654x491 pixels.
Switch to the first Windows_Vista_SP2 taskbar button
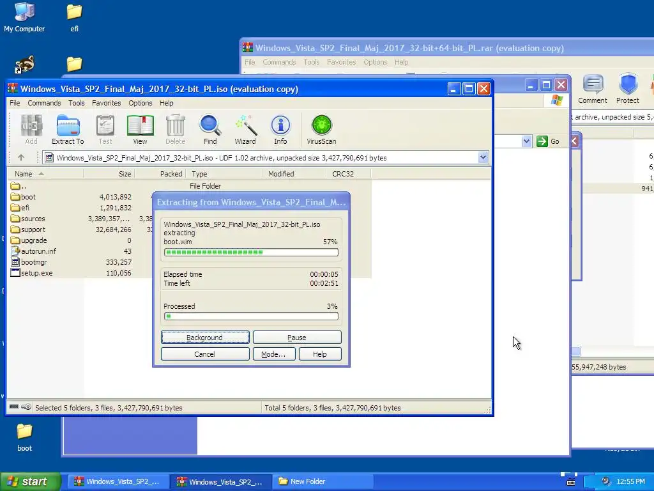(x=118, y=481)
